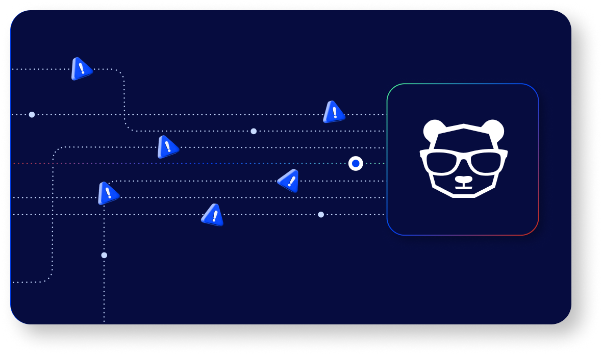Click the small dot on the vertical dotted line

pyautogui.click(x=104, y=255)
